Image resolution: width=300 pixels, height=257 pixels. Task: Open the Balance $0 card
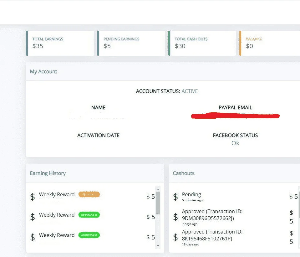coord(270,43)
